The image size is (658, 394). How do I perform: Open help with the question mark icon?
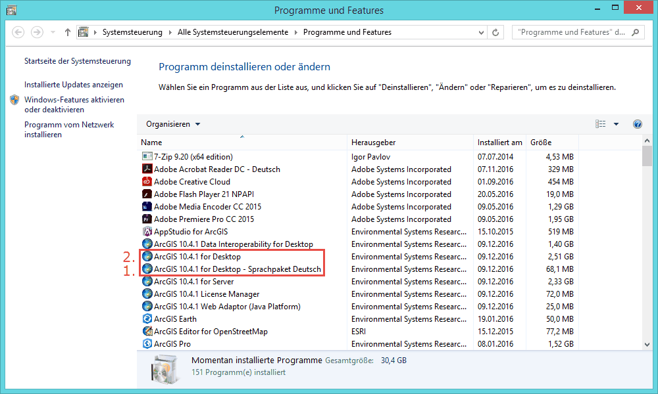[637, 124]
